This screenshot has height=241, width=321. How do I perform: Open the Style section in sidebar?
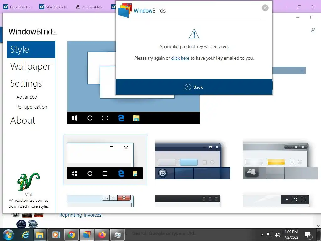31,50
